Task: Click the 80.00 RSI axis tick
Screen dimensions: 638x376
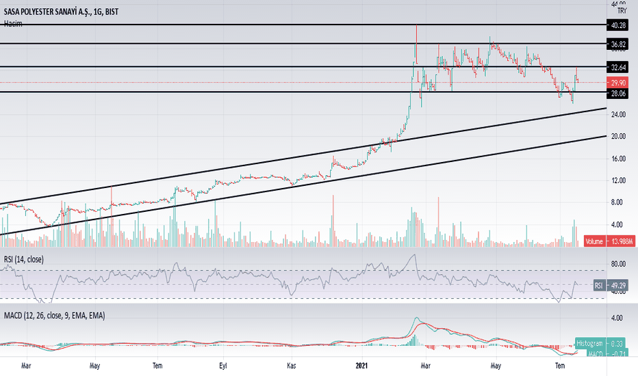Action: [618, 264]
